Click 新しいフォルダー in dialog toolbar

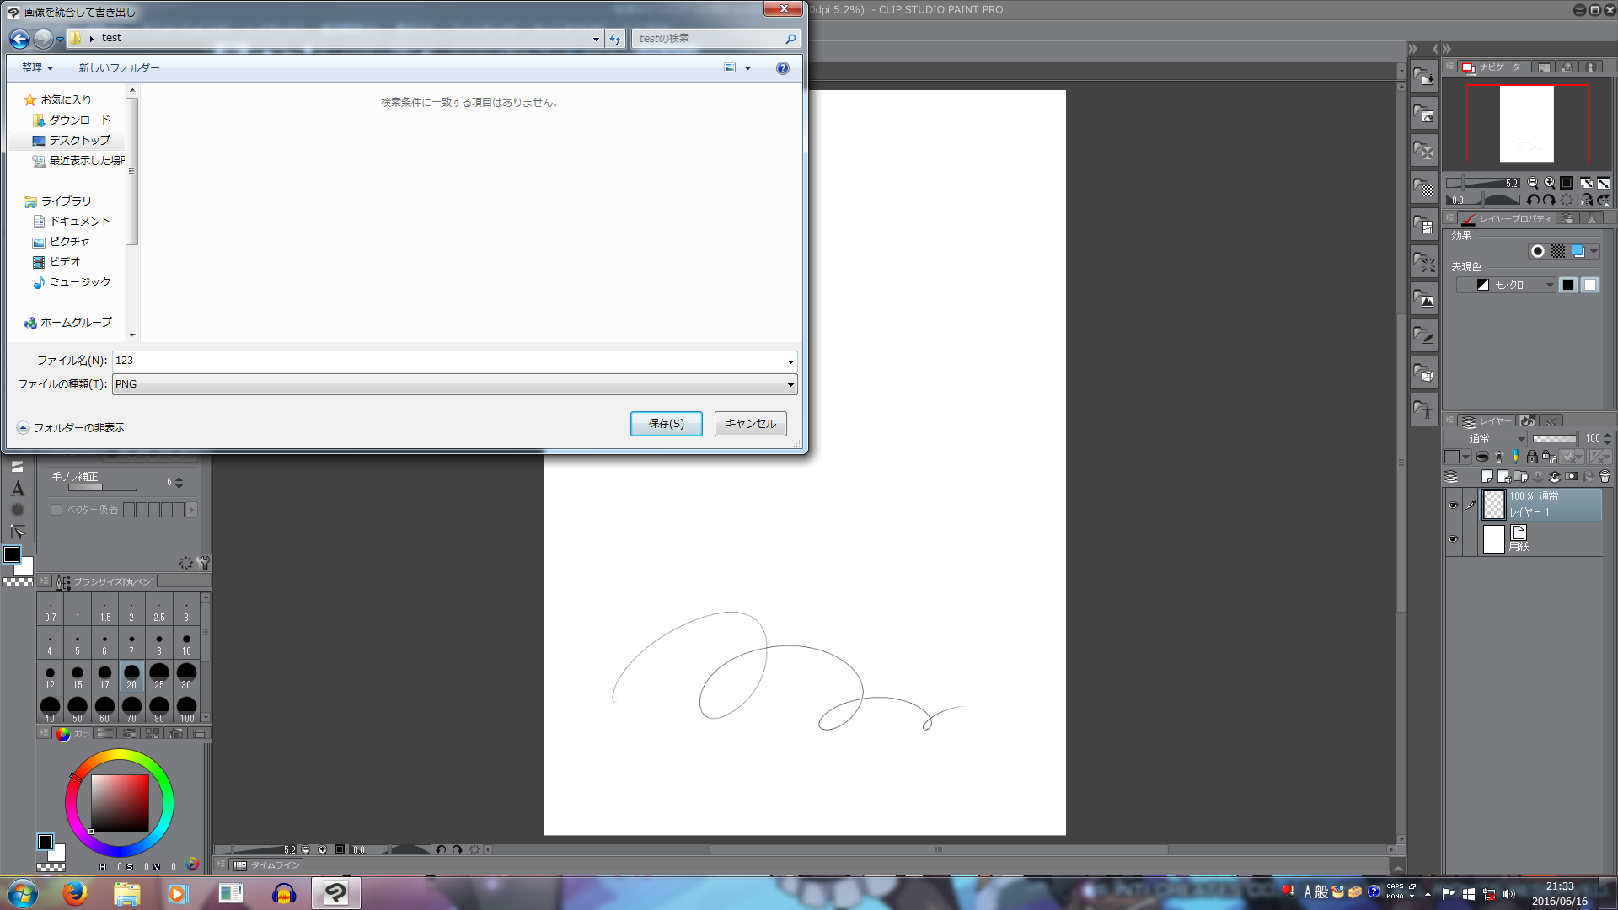pyautogui.click(x=119, y=67)
